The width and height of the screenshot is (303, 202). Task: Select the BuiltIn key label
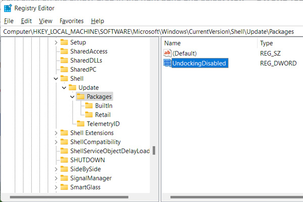(x=104, y=106)
